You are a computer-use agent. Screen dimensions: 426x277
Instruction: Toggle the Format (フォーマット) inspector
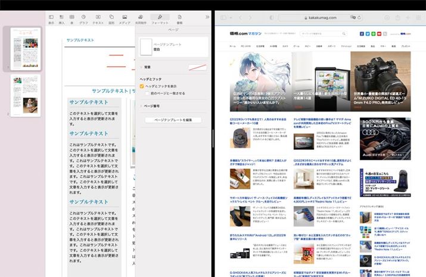(159, 19)
